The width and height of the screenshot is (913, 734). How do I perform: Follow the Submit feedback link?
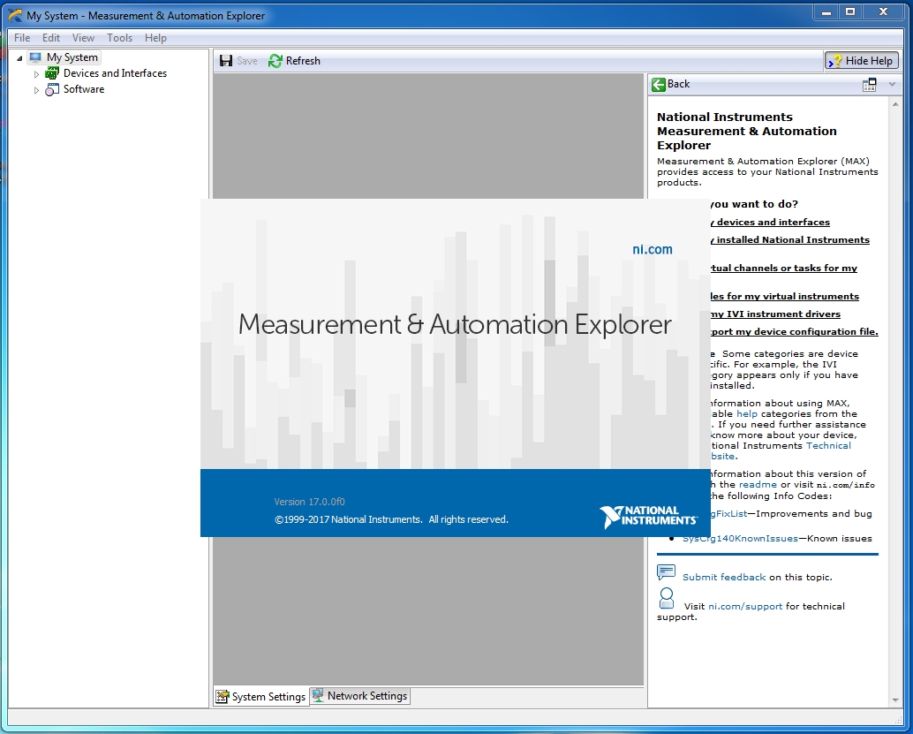724,578
